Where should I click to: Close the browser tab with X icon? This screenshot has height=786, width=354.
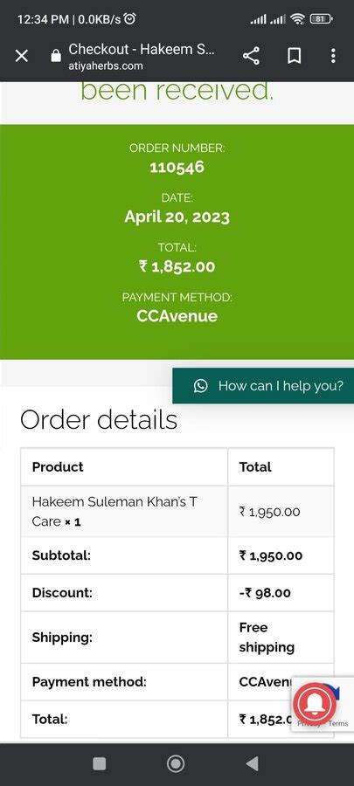tap(22, 56)
